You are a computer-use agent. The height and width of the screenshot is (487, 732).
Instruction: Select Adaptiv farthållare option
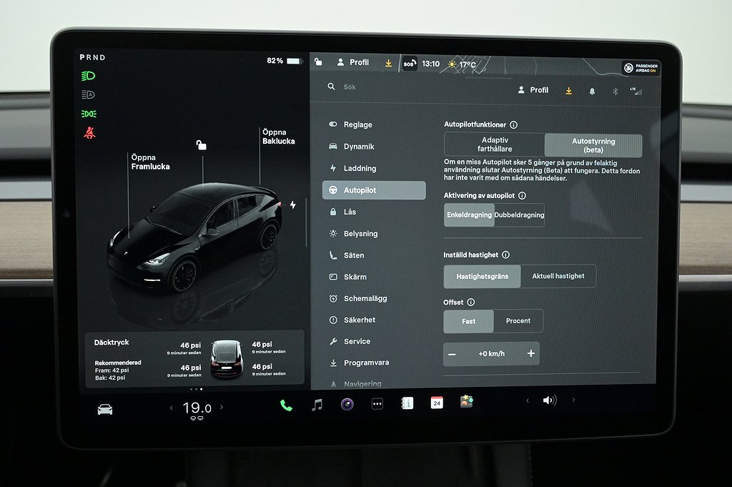pos(495,145)
